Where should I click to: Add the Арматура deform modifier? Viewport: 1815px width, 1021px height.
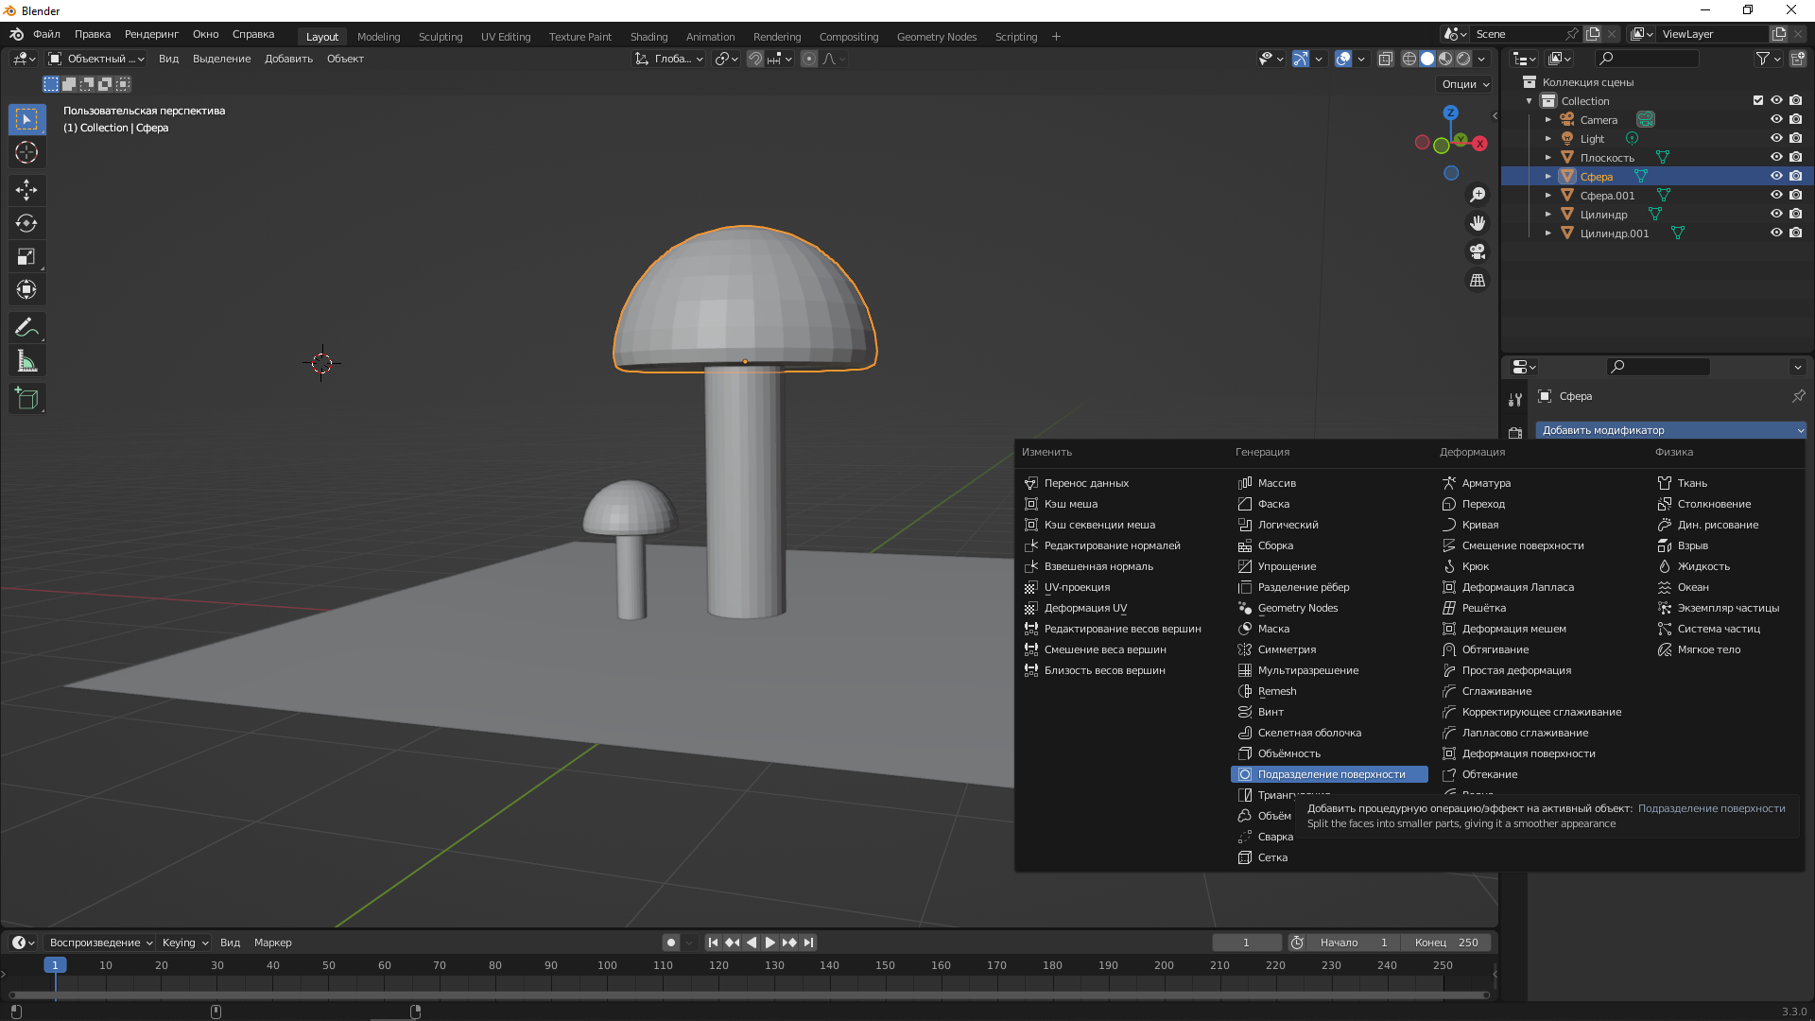[1486, 483]
